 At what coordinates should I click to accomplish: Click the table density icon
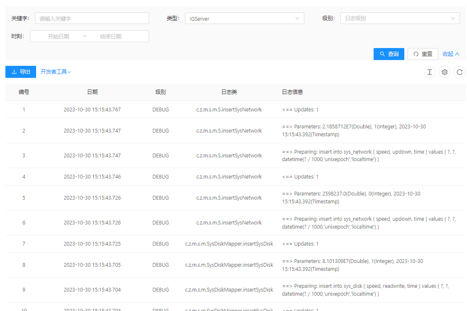(430, 72)
